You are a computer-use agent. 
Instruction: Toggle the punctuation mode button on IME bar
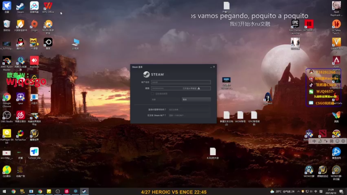tap(326, 141)
